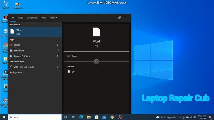Open Task View from the taskbar
Image resolution: width=214 pixels, height=120 pixels.
click(73, 117)
